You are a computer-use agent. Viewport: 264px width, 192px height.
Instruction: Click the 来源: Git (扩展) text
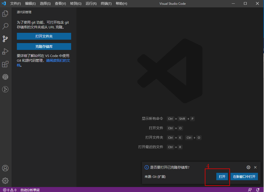155,177
